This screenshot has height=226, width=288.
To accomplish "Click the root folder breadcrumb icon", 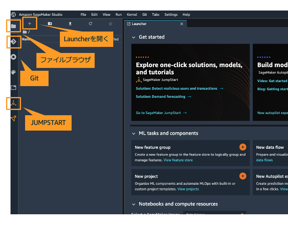I will point(25,32).
